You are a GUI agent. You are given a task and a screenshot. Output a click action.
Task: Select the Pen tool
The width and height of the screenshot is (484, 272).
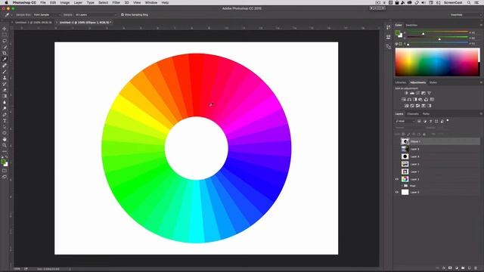pyautogui.click(x=5, y=115)
